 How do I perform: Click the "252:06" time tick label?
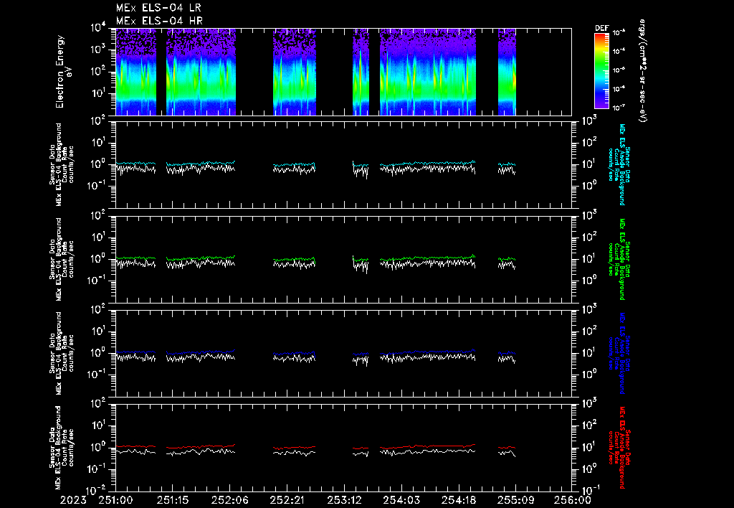(x=230, y=500)
